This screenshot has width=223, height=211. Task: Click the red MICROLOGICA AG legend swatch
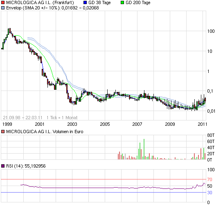(x=3, y=2)
